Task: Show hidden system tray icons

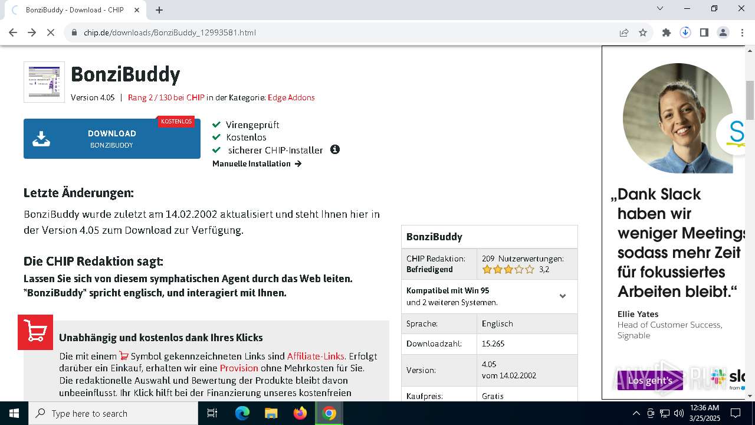Action: [x=636, y=413]
